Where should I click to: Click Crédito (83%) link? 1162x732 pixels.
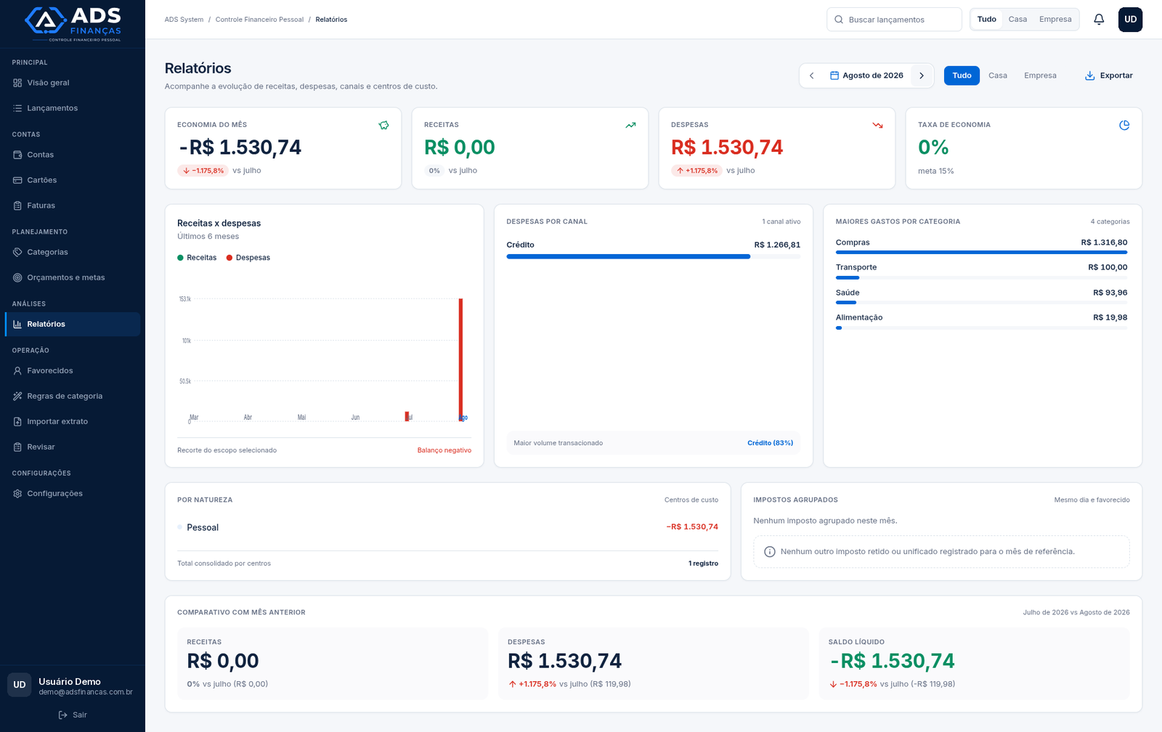(x=770, y=443)
